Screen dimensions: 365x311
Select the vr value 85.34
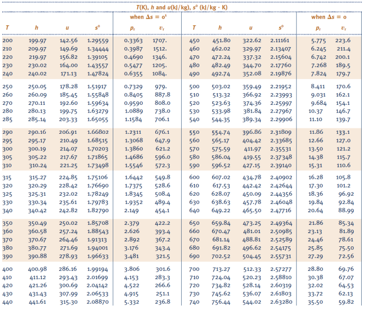coord(346,223)
